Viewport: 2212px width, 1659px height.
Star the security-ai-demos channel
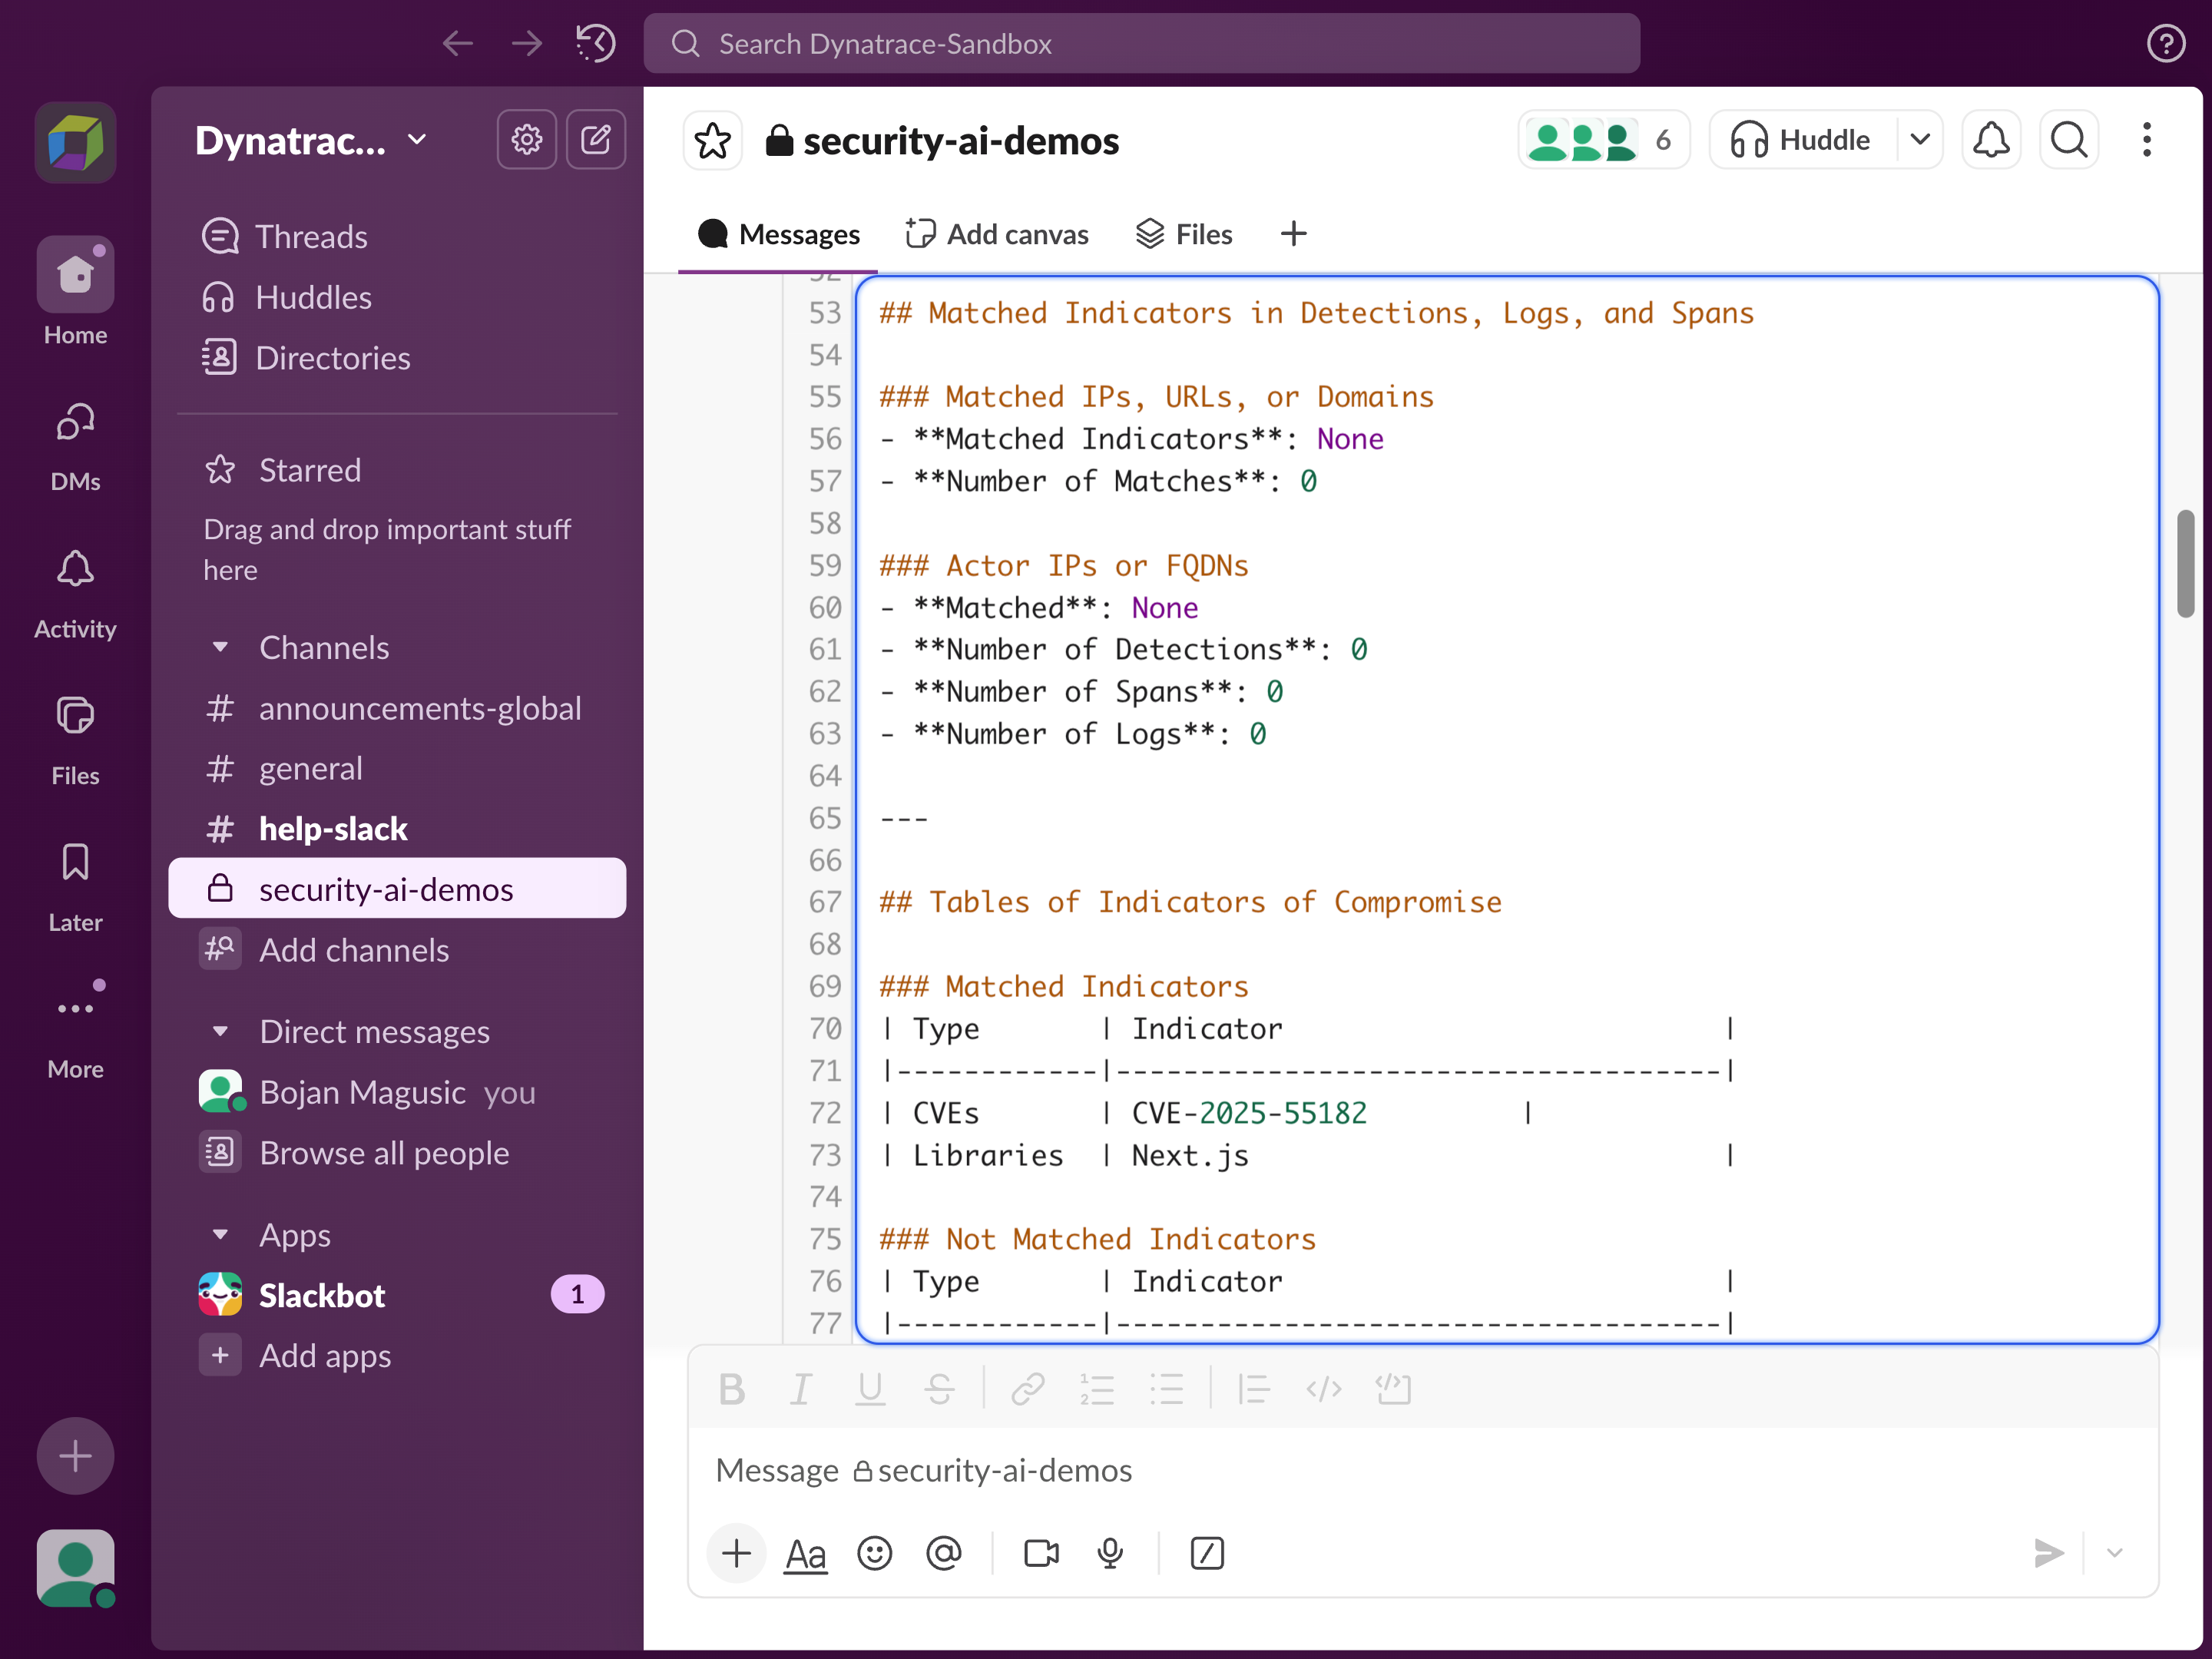coord(712,140)
